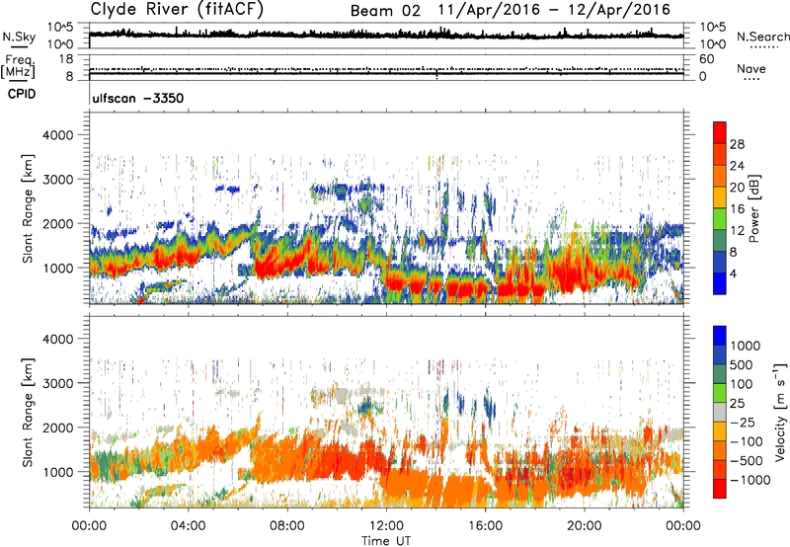Click the sky noise trace in the top panel

coord(386,35)
